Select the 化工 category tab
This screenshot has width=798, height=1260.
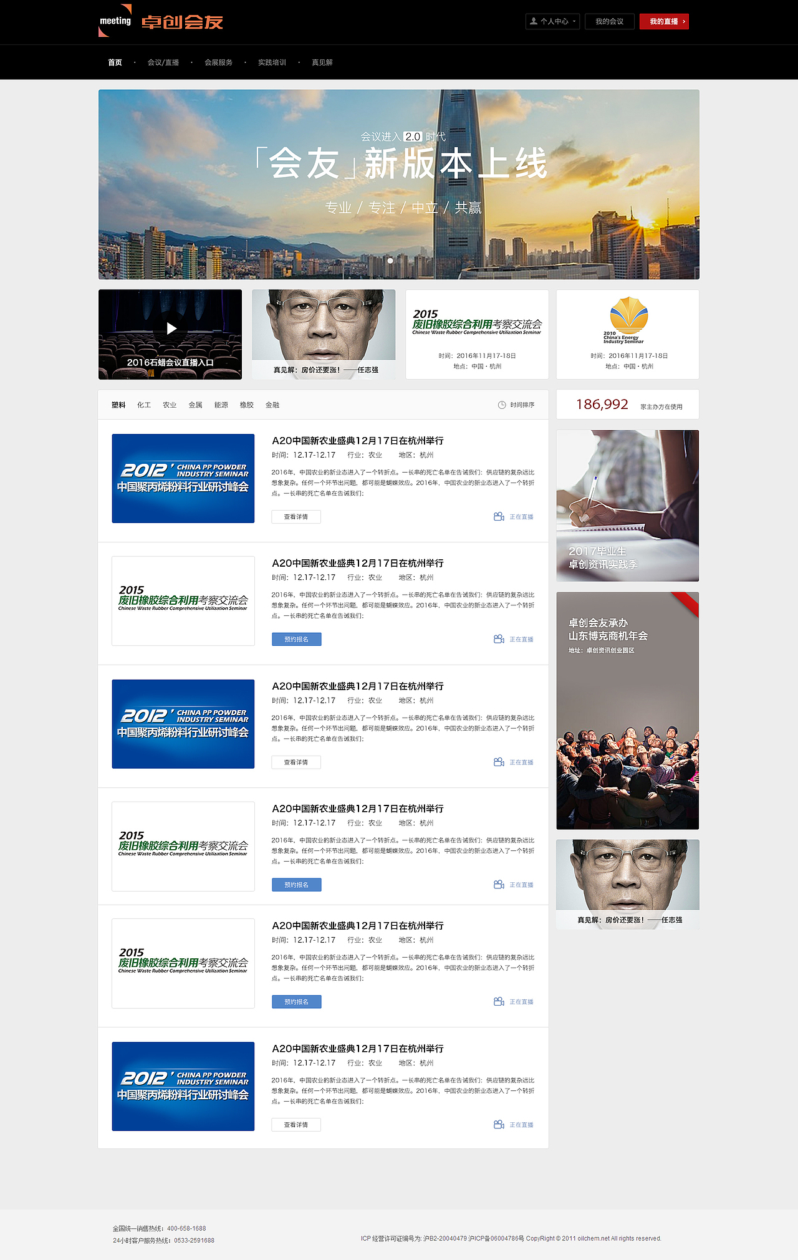click(144, 405)
